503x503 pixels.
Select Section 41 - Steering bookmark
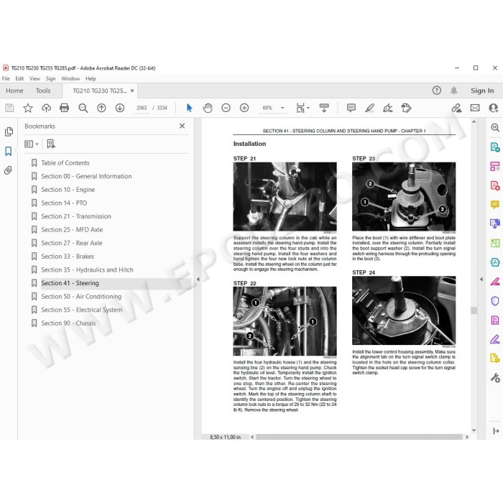tap(70, 283)
